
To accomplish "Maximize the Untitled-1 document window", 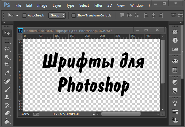I will pos(146,30).
